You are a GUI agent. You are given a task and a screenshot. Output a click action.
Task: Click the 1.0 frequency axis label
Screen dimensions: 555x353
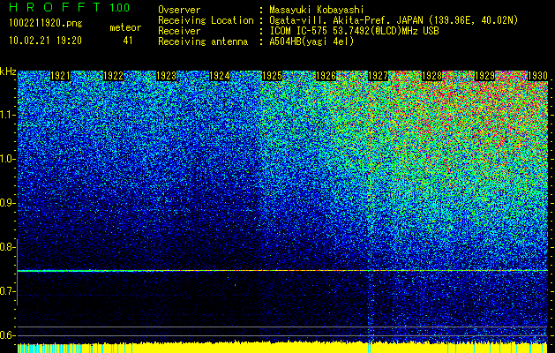coord(8,160)
